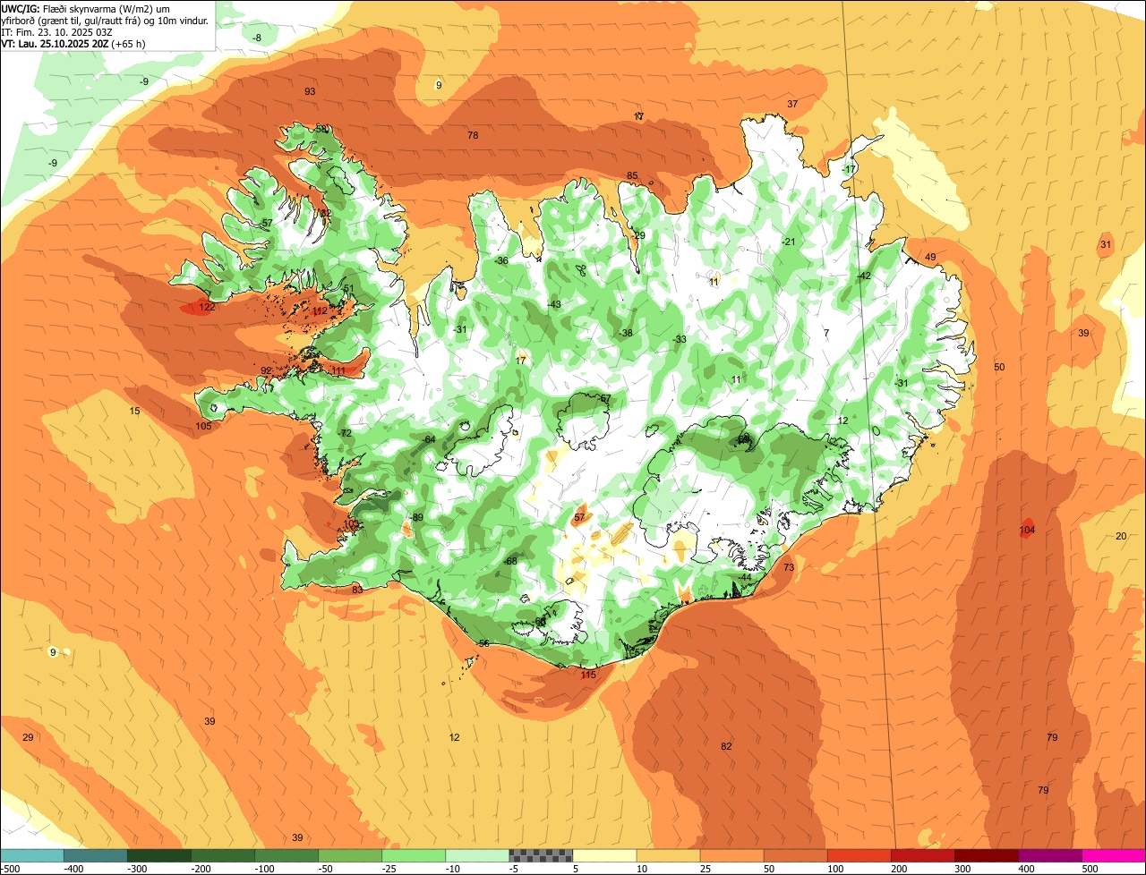Select the map value -21
This screenshot has height=875, width=1146.
[x=788, y=242]
